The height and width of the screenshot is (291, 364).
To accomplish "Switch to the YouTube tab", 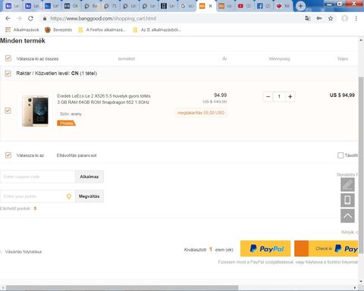I will tap(244, 6).
